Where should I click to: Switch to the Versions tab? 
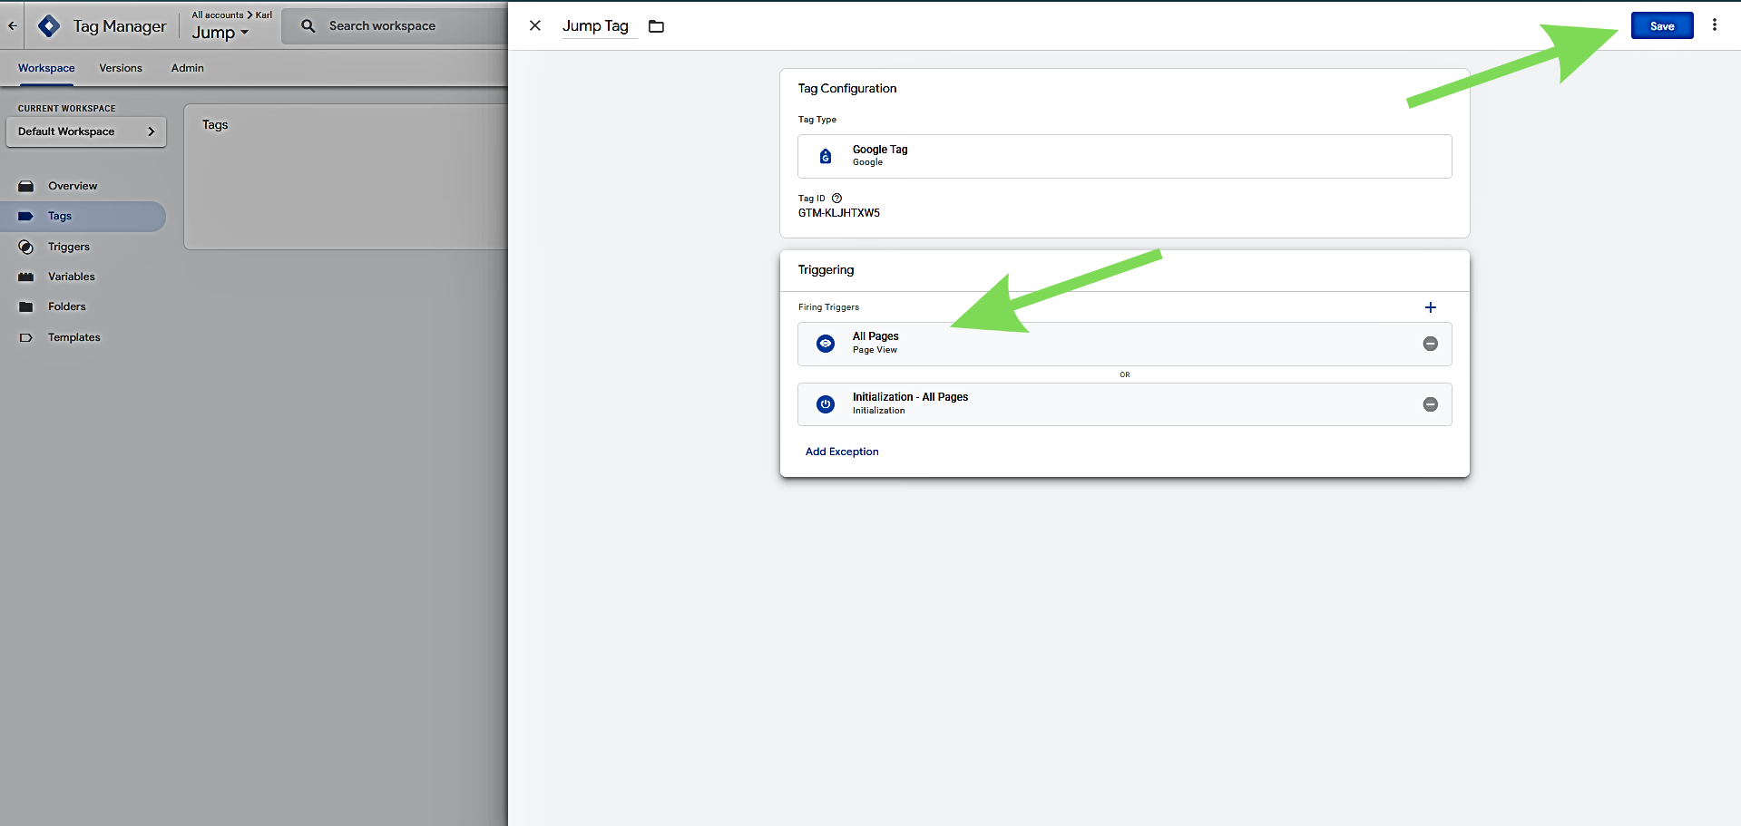(x=121, y=68)
